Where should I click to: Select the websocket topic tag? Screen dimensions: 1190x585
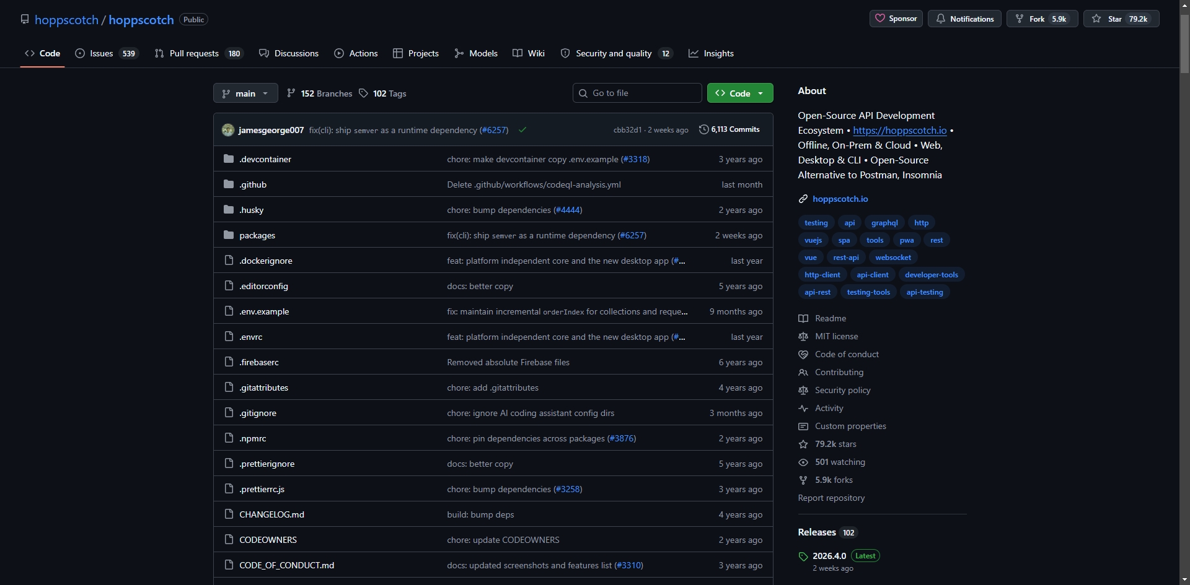[x=893, y=258]
